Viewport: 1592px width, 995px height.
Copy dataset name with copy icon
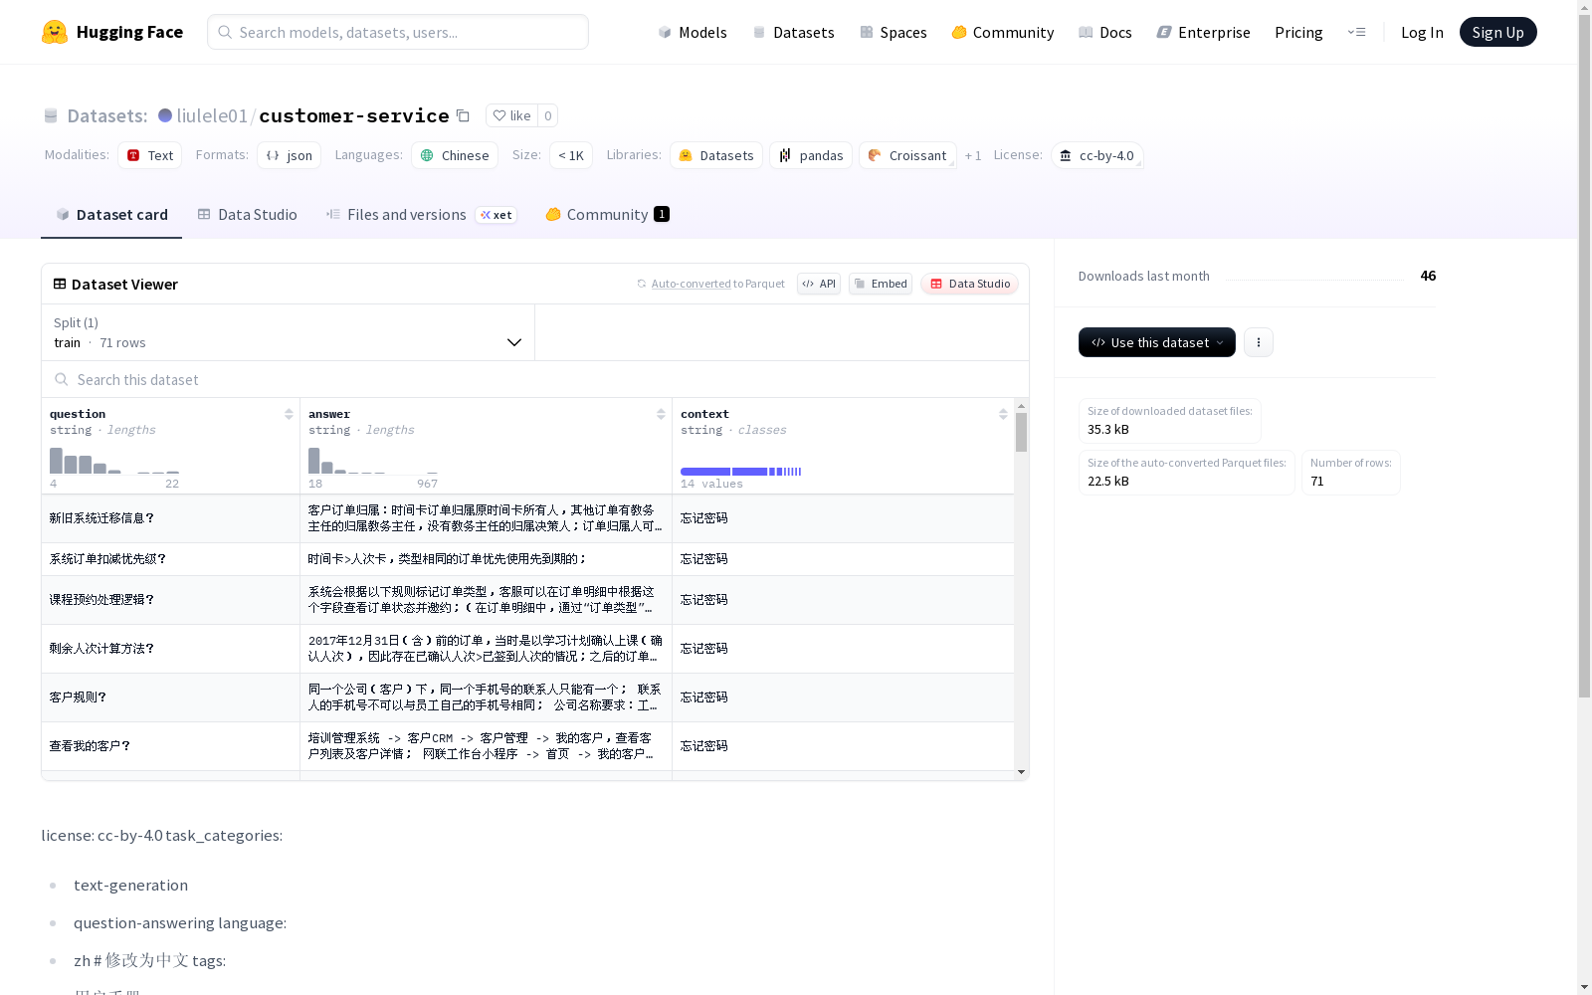(x=463, y=115)
